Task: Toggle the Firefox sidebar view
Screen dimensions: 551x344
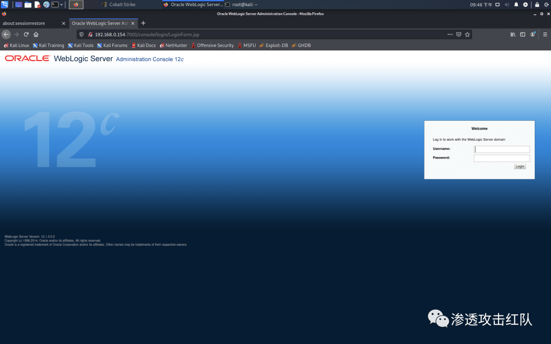Action: click(x=522, y=35)
